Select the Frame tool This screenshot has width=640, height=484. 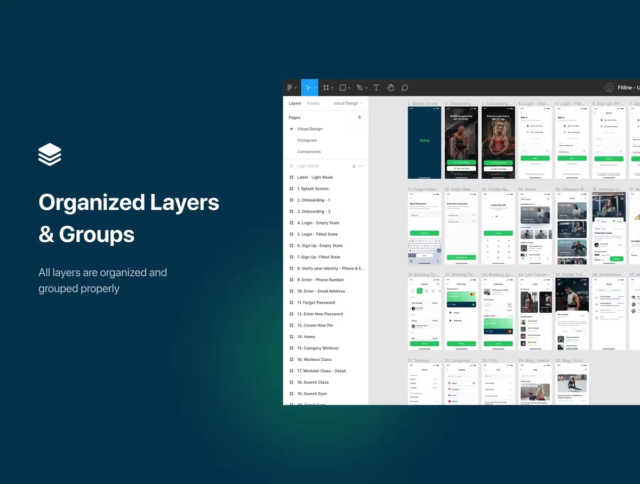tap(326, 88)
